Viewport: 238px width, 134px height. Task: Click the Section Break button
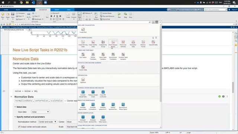[106, 13]
